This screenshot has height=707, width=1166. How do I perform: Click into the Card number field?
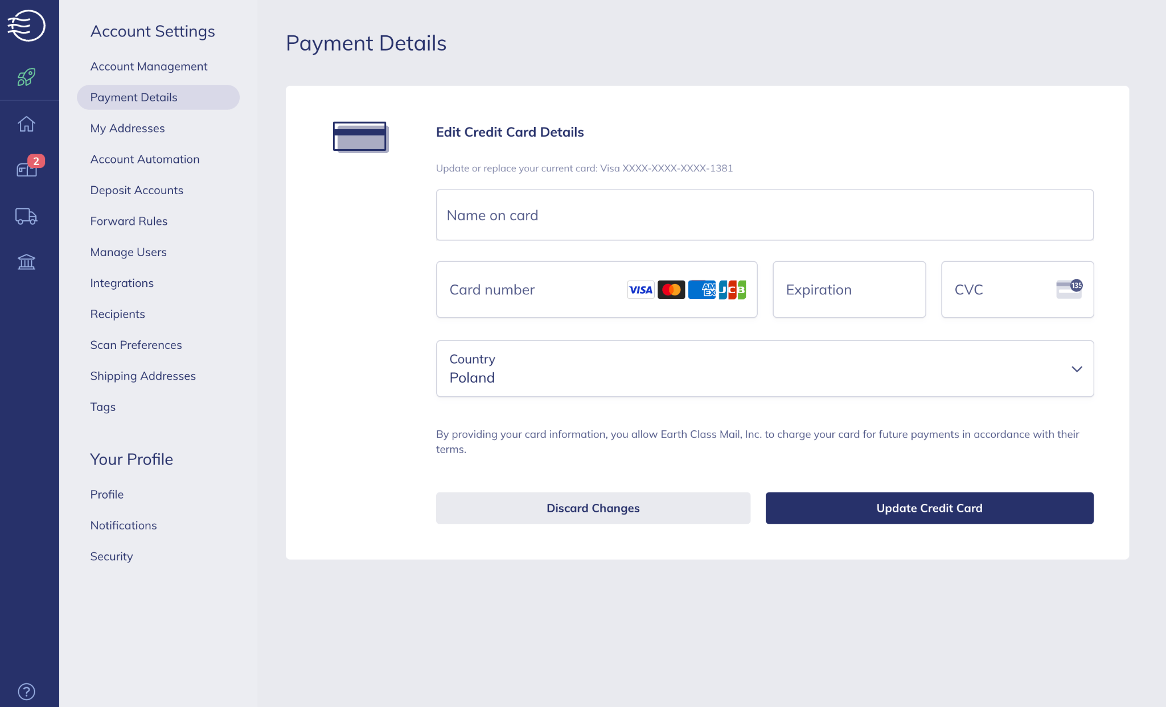[x=529, y=290]
